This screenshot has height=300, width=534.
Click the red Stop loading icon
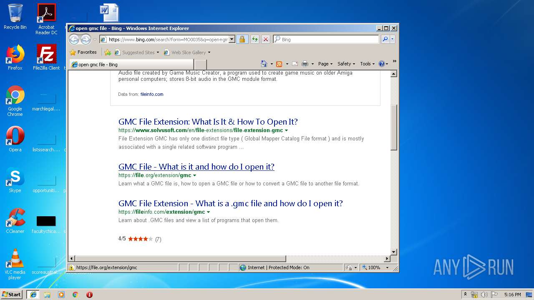pos(266,40)
